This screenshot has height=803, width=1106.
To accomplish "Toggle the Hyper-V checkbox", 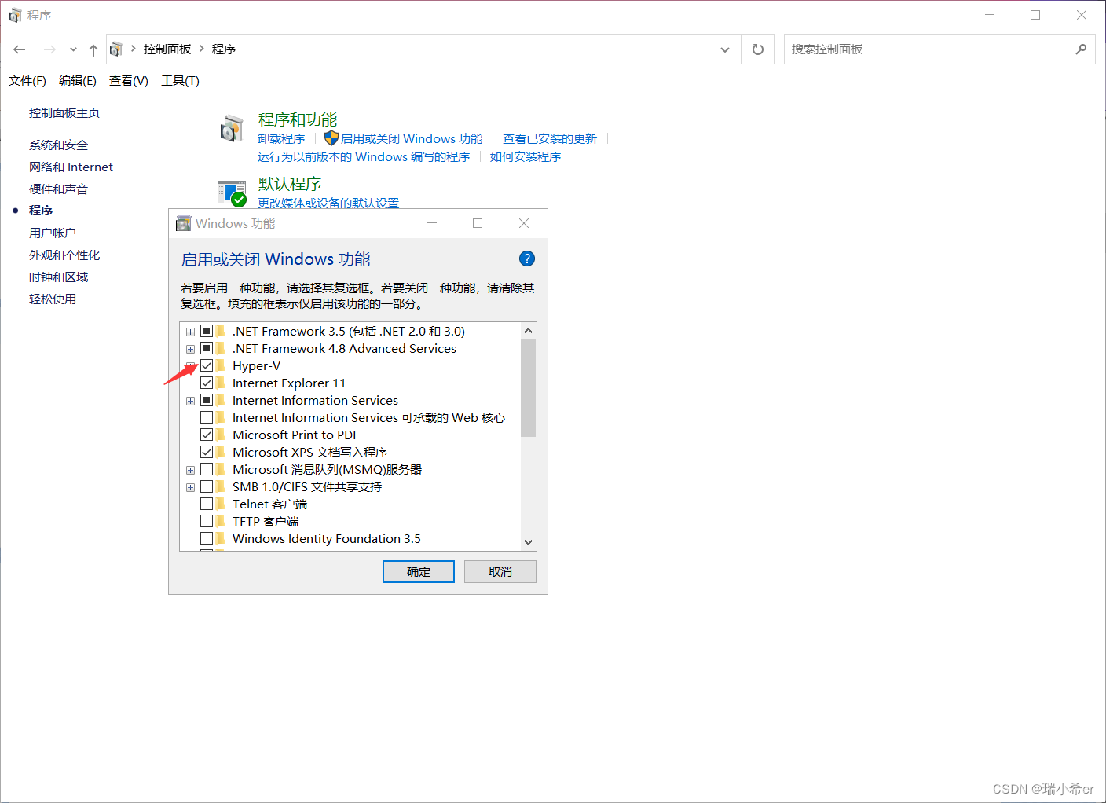I will click(207, 365).
